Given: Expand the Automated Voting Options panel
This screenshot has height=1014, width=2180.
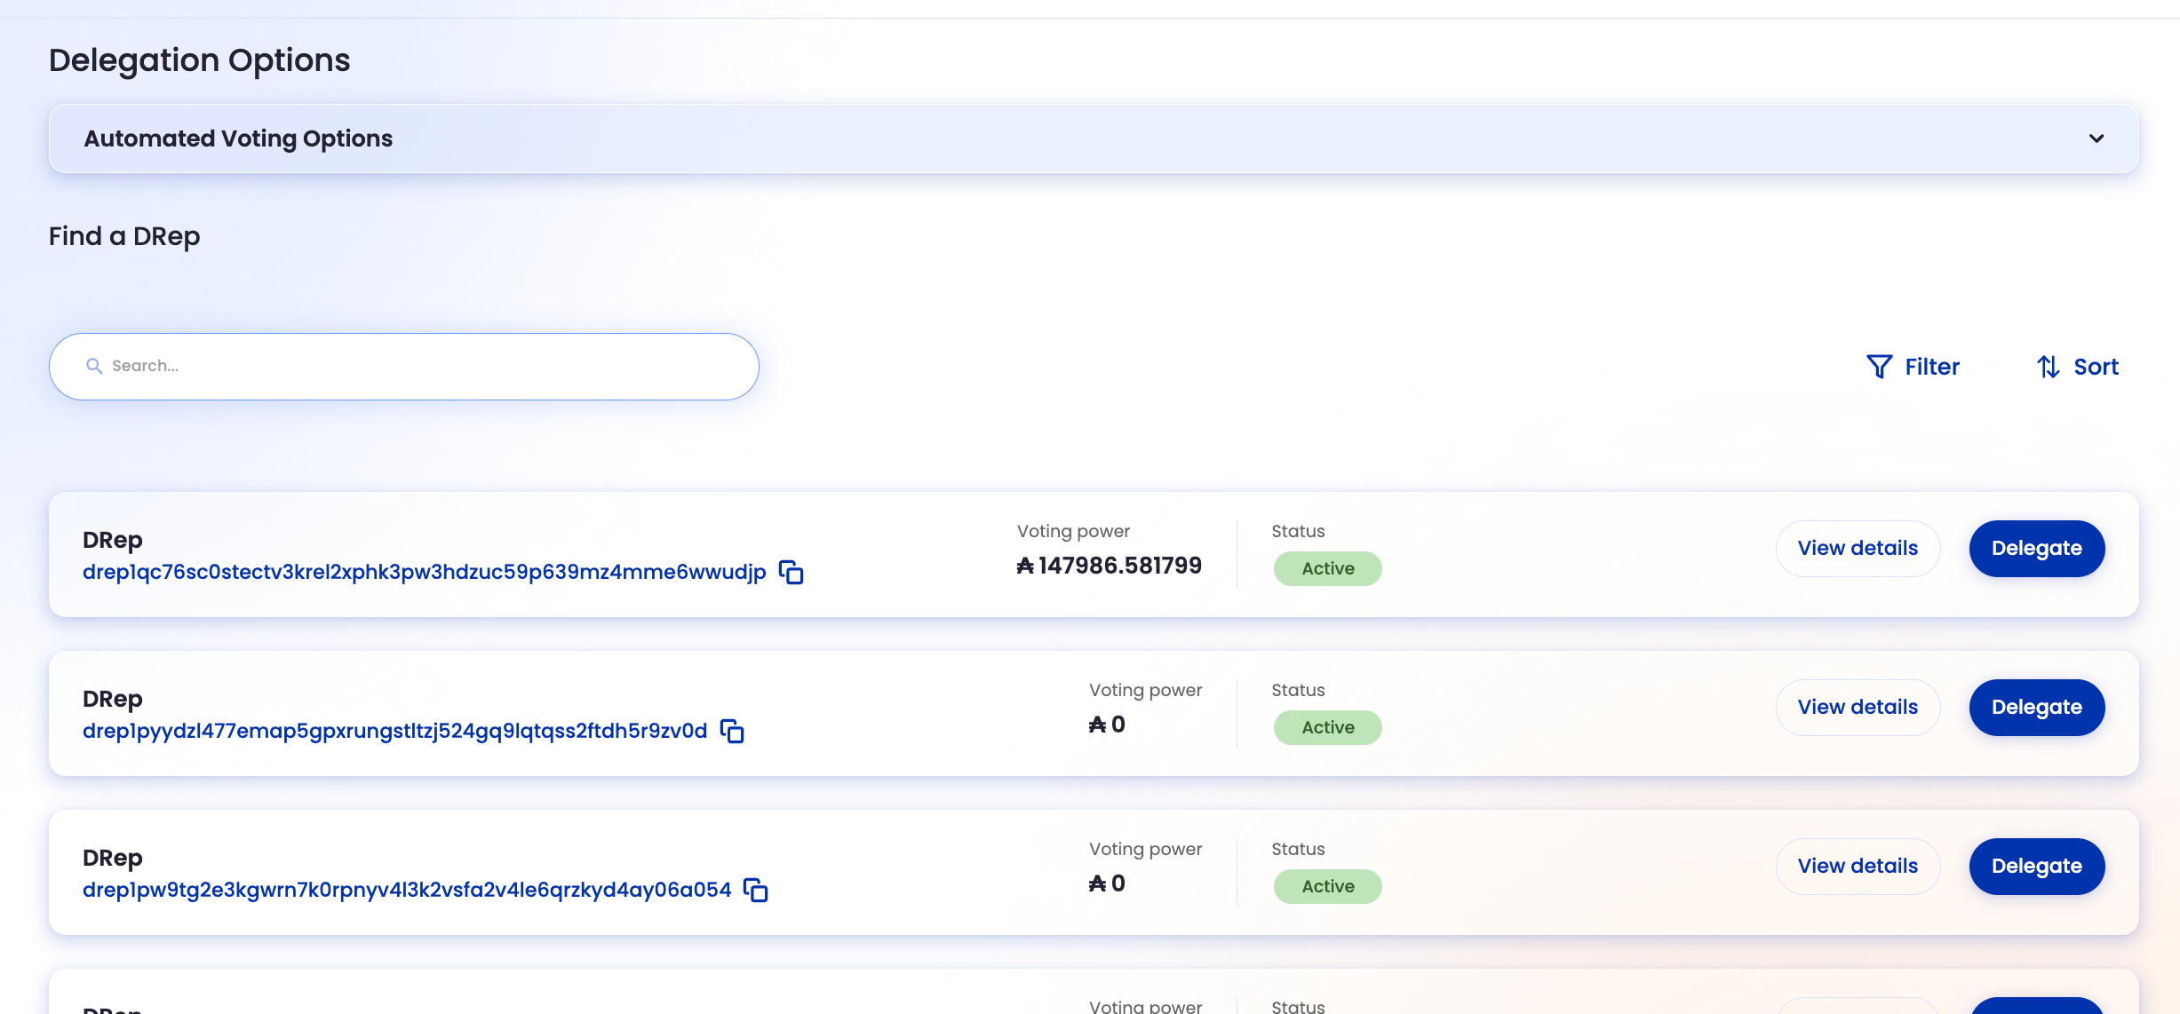Looking at the screenshot, I should [1094, 139].
